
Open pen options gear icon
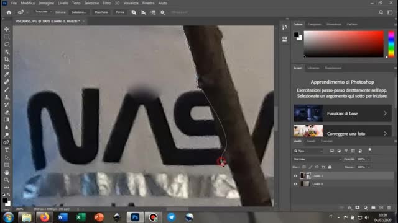click(162, 12)
